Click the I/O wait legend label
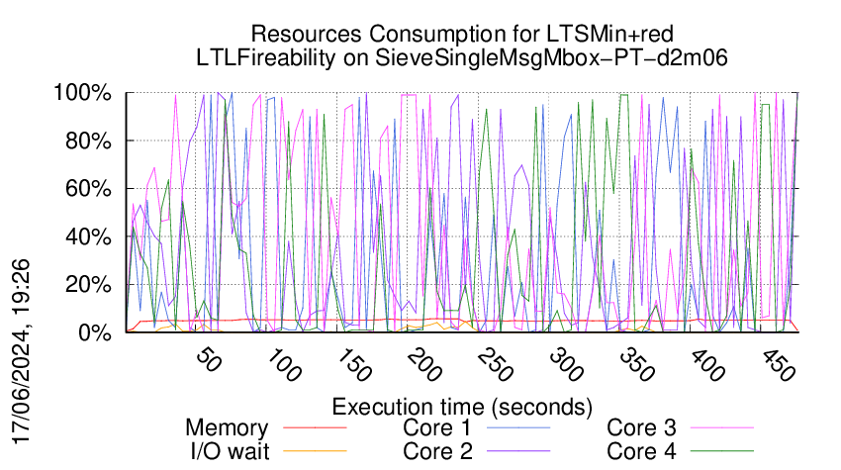Screen dimensions: 841x470 pyautogui.click(x=231, y=451)
